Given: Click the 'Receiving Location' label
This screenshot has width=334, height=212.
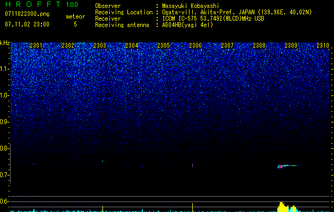Looking at the screenshot, I should [x=124, y=12].
